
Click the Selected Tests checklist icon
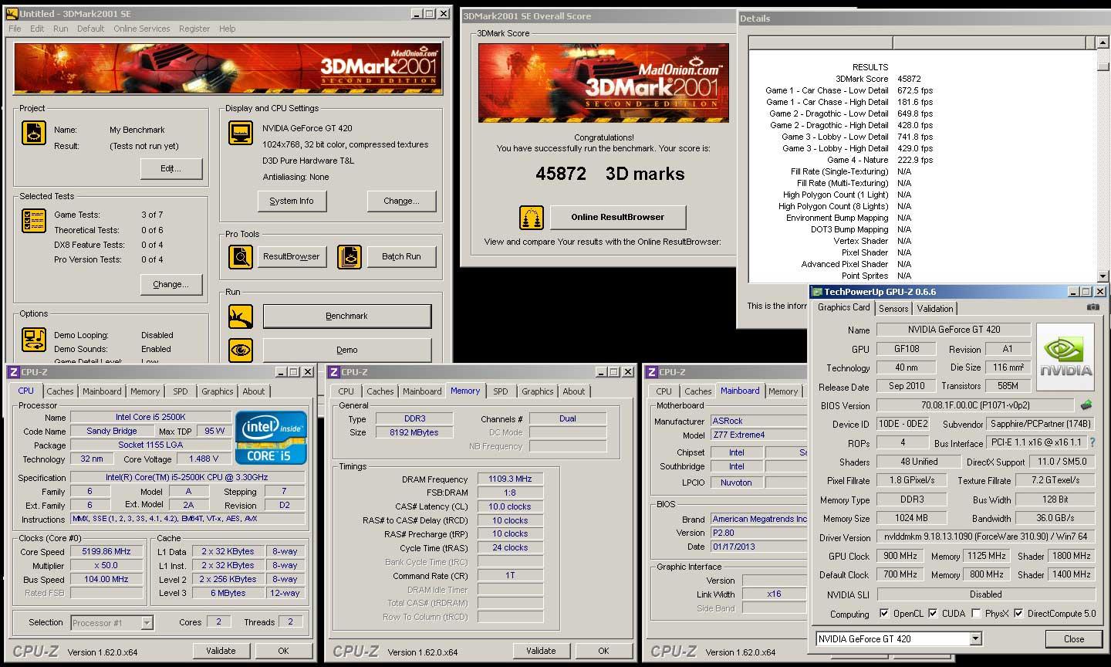coord(34,221)
